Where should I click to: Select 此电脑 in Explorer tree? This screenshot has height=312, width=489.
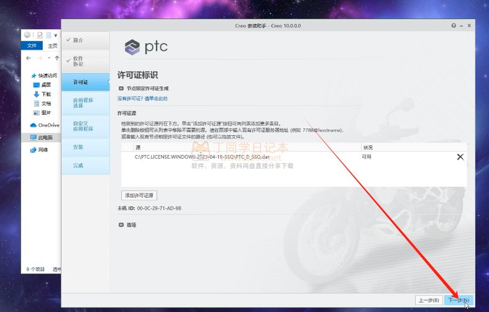[42, 137]
